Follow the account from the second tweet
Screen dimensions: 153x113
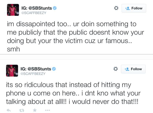[133, 69]
